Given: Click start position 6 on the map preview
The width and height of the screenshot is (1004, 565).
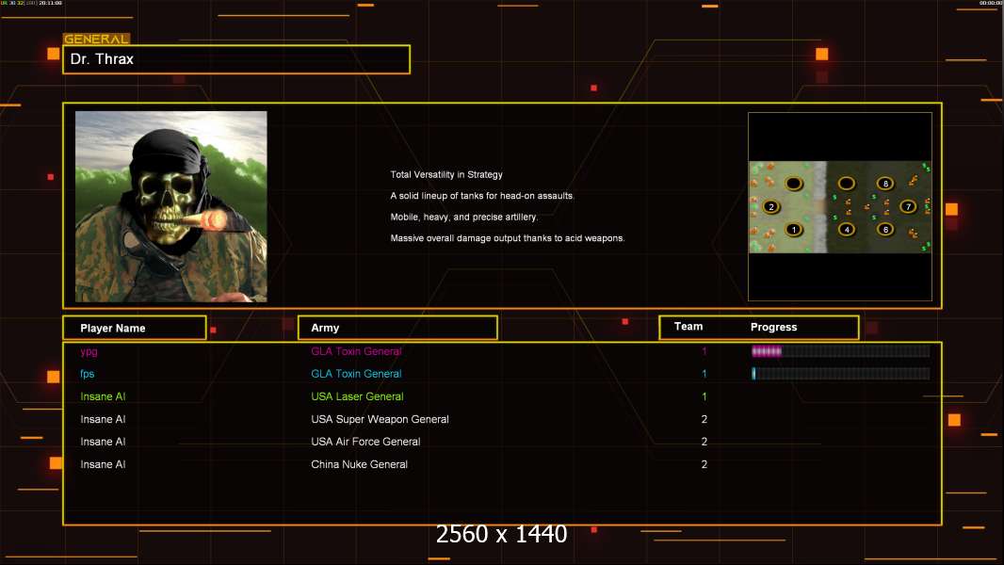Looking at the screenshot, I should [885, 230].
